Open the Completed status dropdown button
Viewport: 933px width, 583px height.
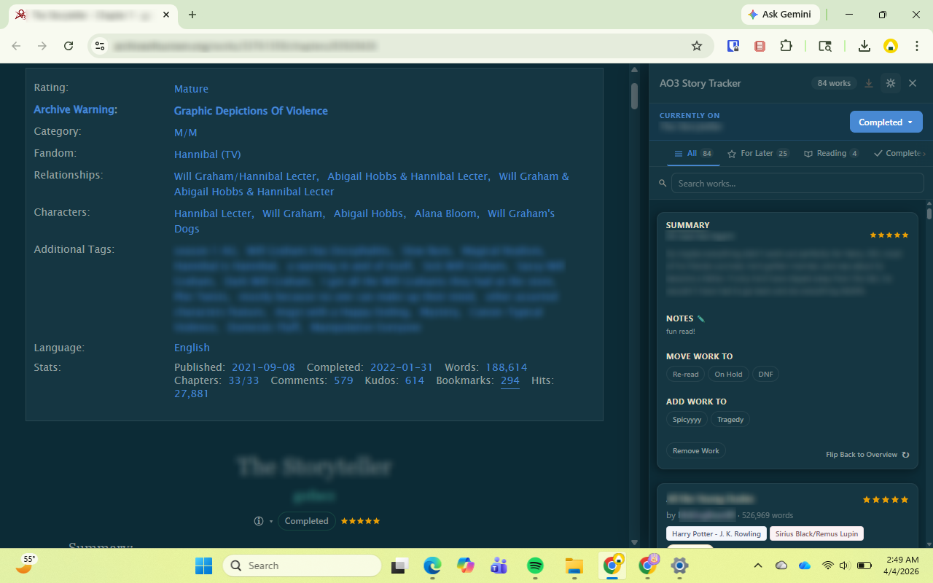coord(886,122)
